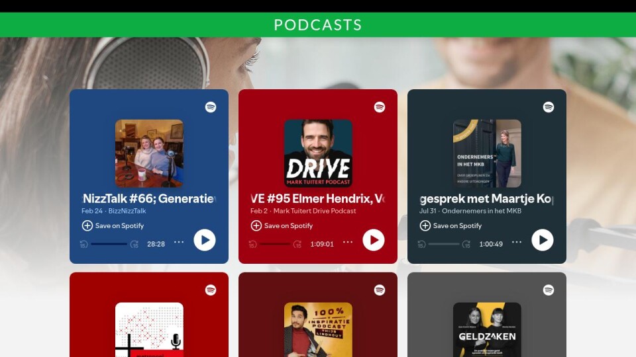636x357 pixels.
Task: Click Spotify logo above the microphone artwork card
Action: click(211, 290)
